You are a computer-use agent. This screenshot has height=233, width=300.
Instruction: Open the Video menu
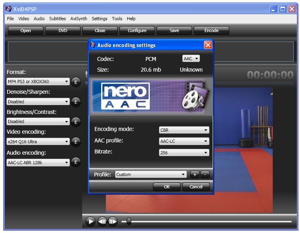(24, 19)
